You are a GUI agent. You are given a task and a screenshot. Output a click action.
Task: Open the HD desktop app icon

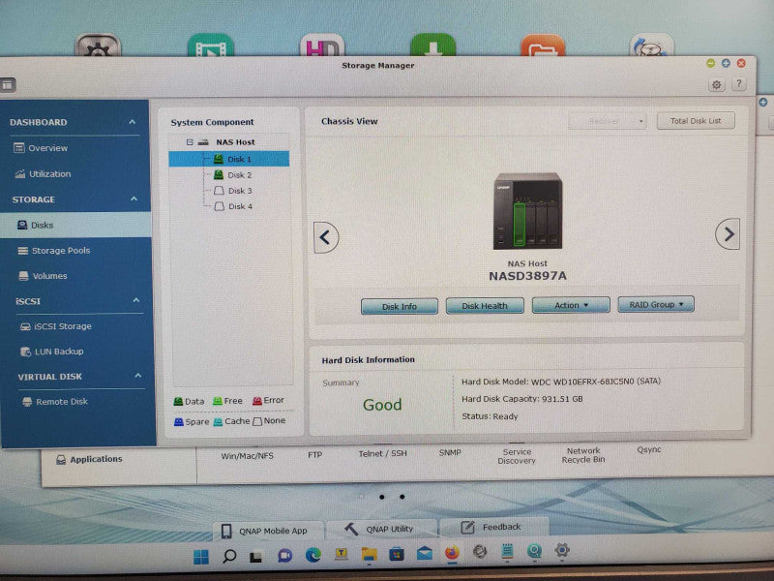click(322, 45)
